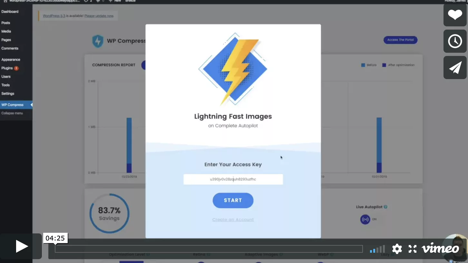Image resolution: width=468 pixels, height=263 pixels.
Task: Click the Access The Portal button
Action: click(x=400, y=40)
